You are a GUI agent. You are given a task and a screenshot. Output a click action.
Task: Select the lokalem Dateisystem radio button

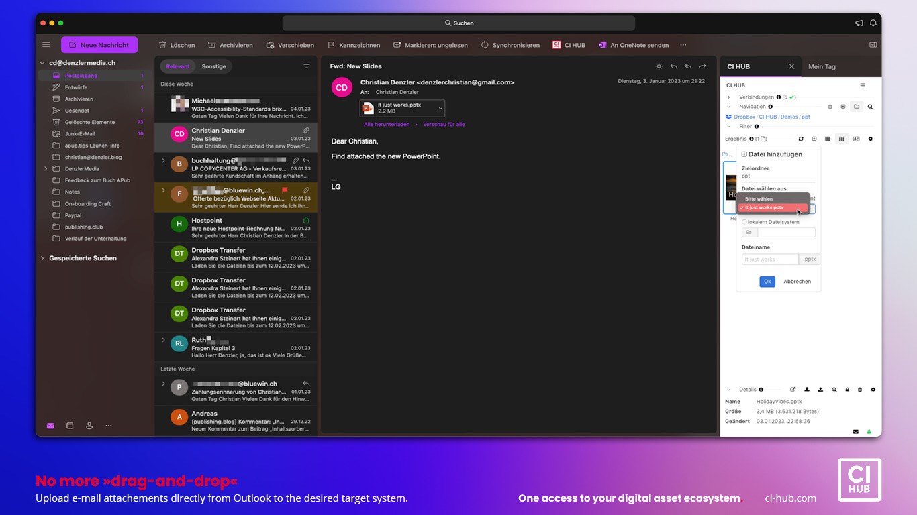(744, 222)
